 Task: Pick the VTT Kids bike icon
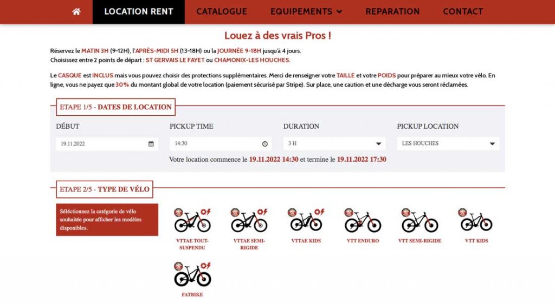pyautogui.click(x=476, y=220)
